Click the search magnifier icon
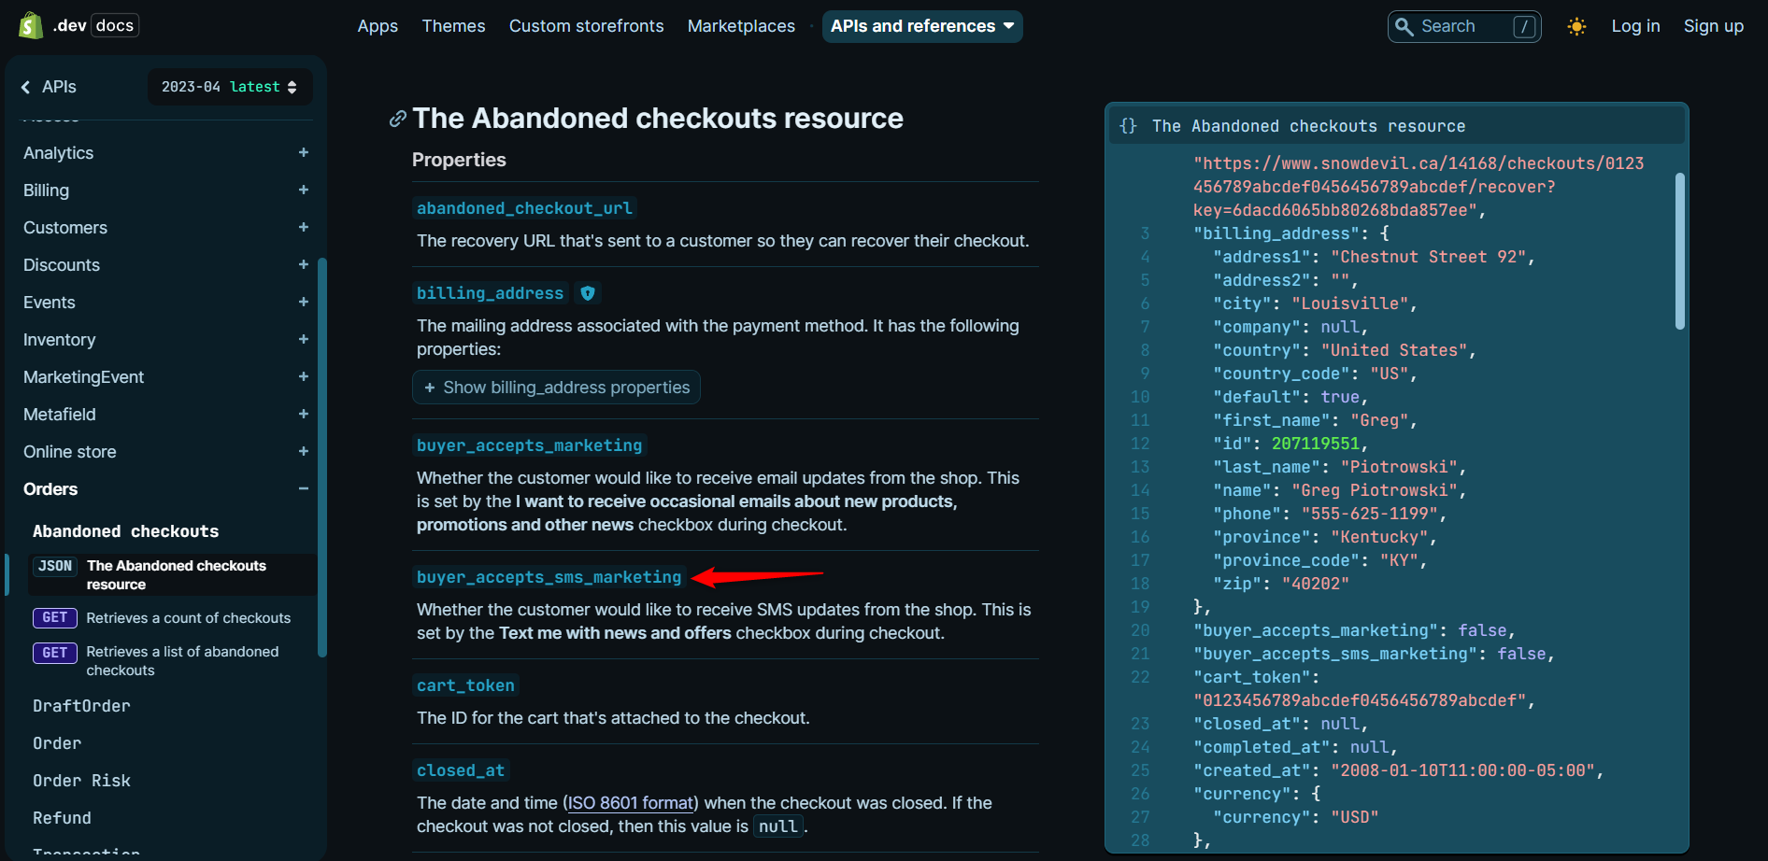1768x861 pixels. click(x=1404, y=26)
